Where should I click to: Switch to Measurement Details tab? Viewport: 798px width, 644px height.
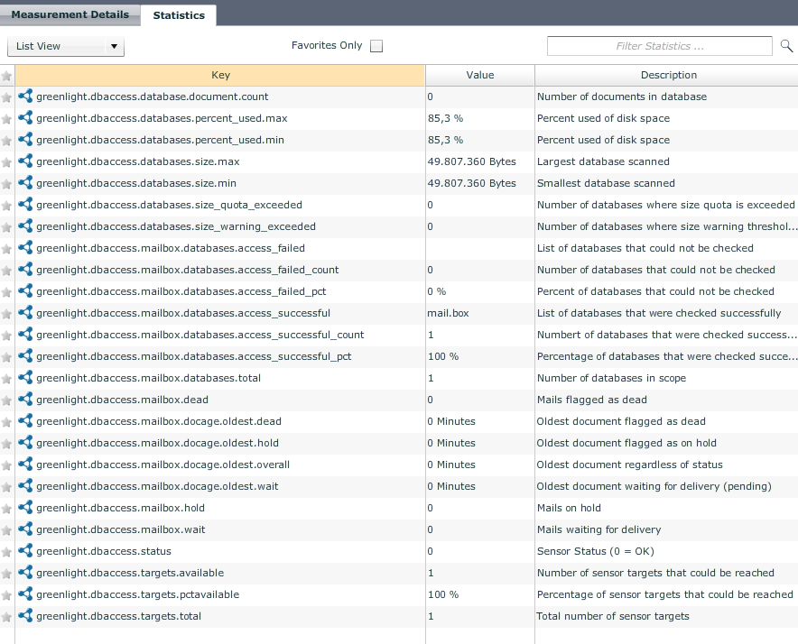tap(70, 14)
